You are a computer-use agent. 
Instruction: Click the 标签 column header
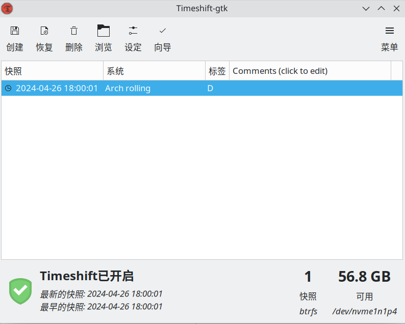click(x=217, y=71)
